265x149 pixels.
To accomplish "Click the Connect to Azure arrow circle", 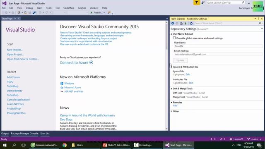I will [x=91, y=62].
